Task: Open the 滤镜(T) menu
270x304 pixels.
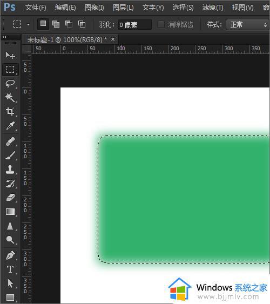Action: (213, 8)
